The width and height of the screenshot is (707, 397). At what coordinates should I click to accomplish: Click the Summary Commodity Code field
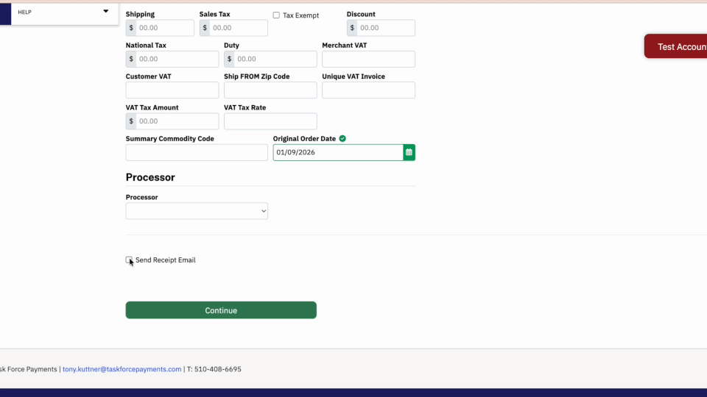point(197,153)
